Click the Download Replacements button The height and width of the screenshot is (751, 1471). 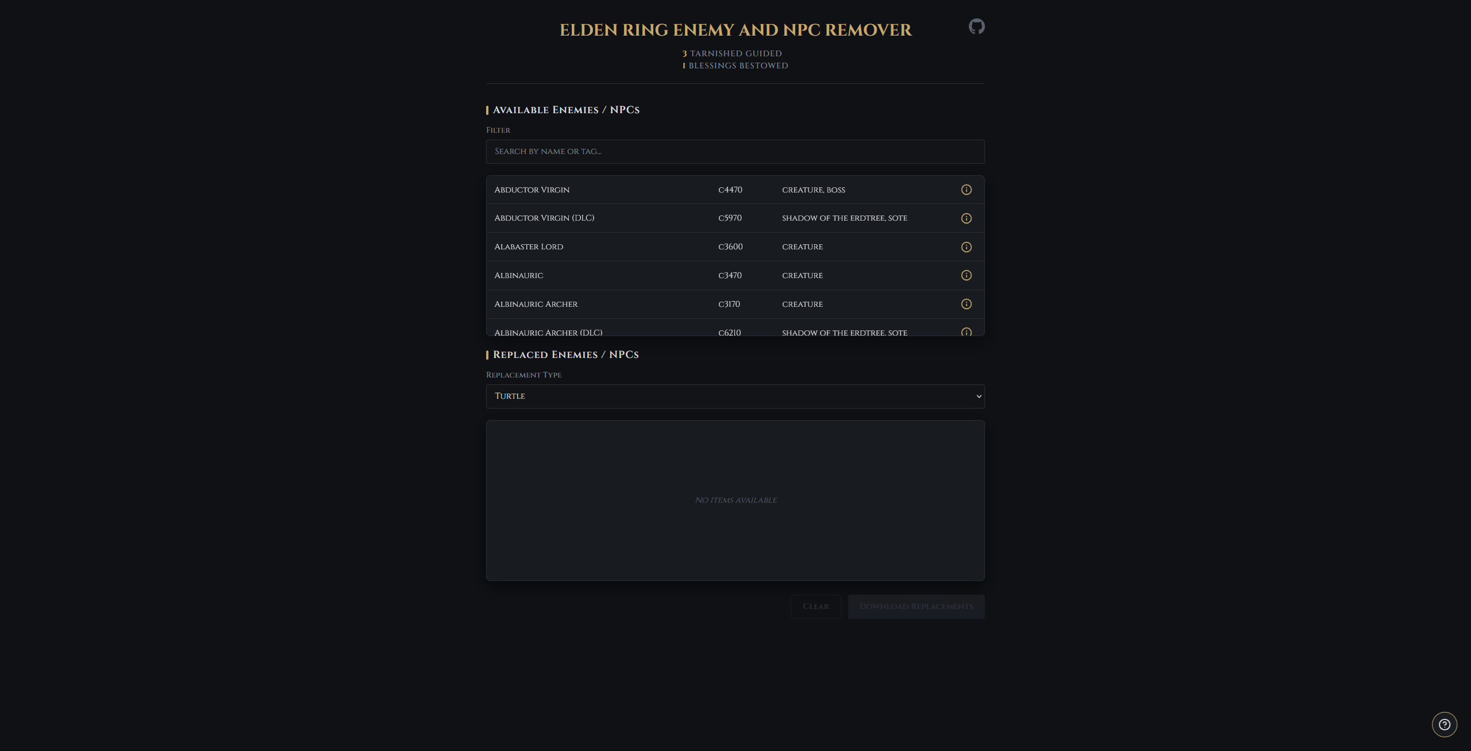point(916,607)
